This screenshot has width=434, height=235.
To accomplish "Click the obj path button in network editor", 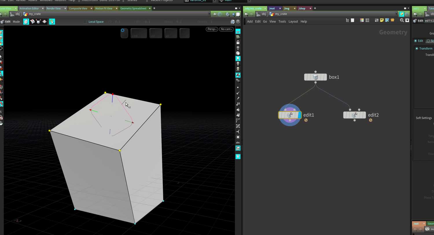I will click(x=261, y=14).
